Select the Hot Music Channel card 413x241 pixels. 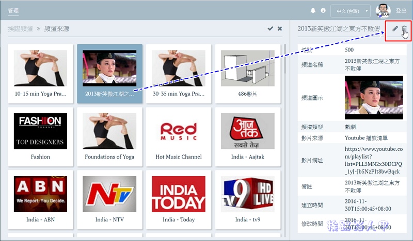point(179,136)
